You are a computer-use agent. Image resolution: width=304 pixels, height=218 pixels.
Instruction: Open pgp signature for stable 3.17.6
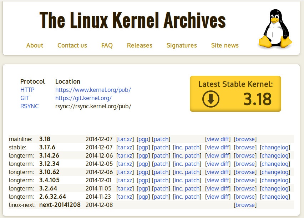tap(143, 147)
